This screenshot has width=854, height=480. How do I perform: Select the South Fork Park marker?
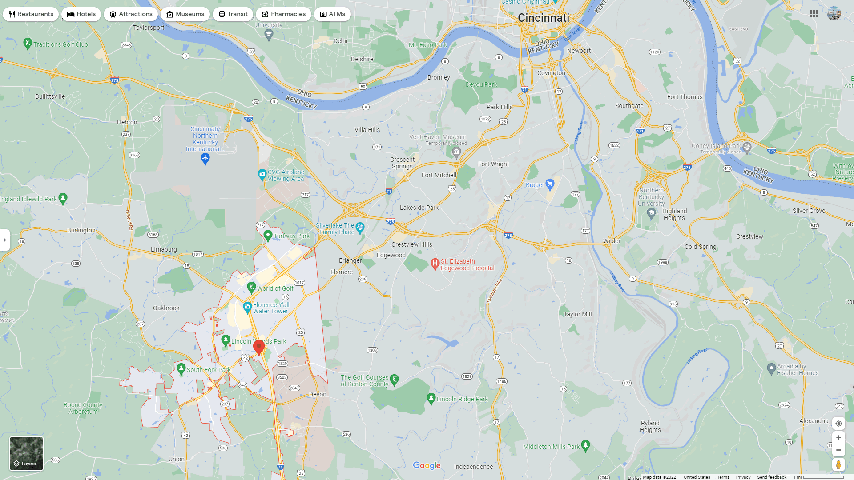tap(181, 369)
